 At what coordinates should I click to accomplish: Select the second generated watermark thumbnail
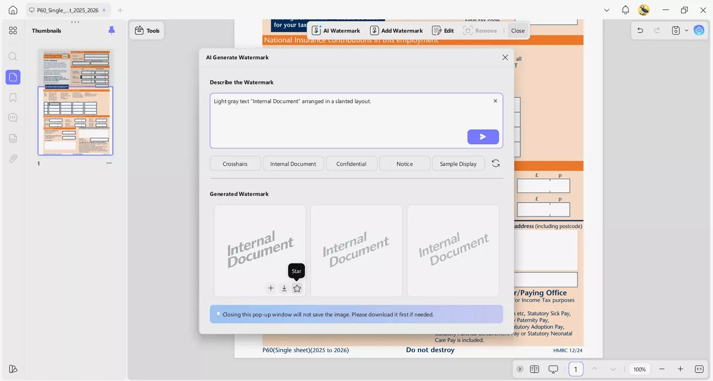coord(356,251)
